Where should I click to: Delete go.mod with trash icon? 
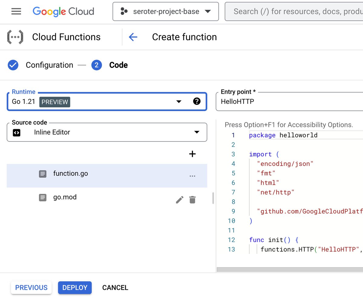[x=192, y=200]
